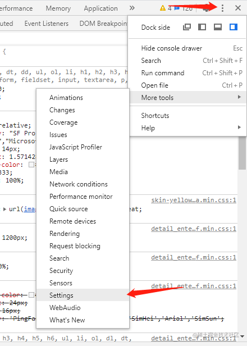
Task: Open Media from More tools
Action: [83, 172]
